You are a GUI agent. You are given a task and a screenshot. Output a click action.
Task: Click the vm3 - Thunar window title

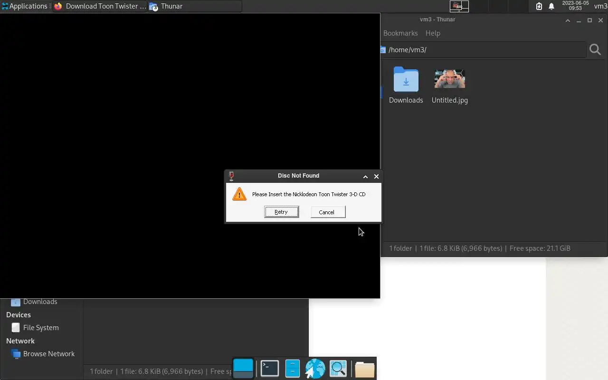[x=437, y=19]
